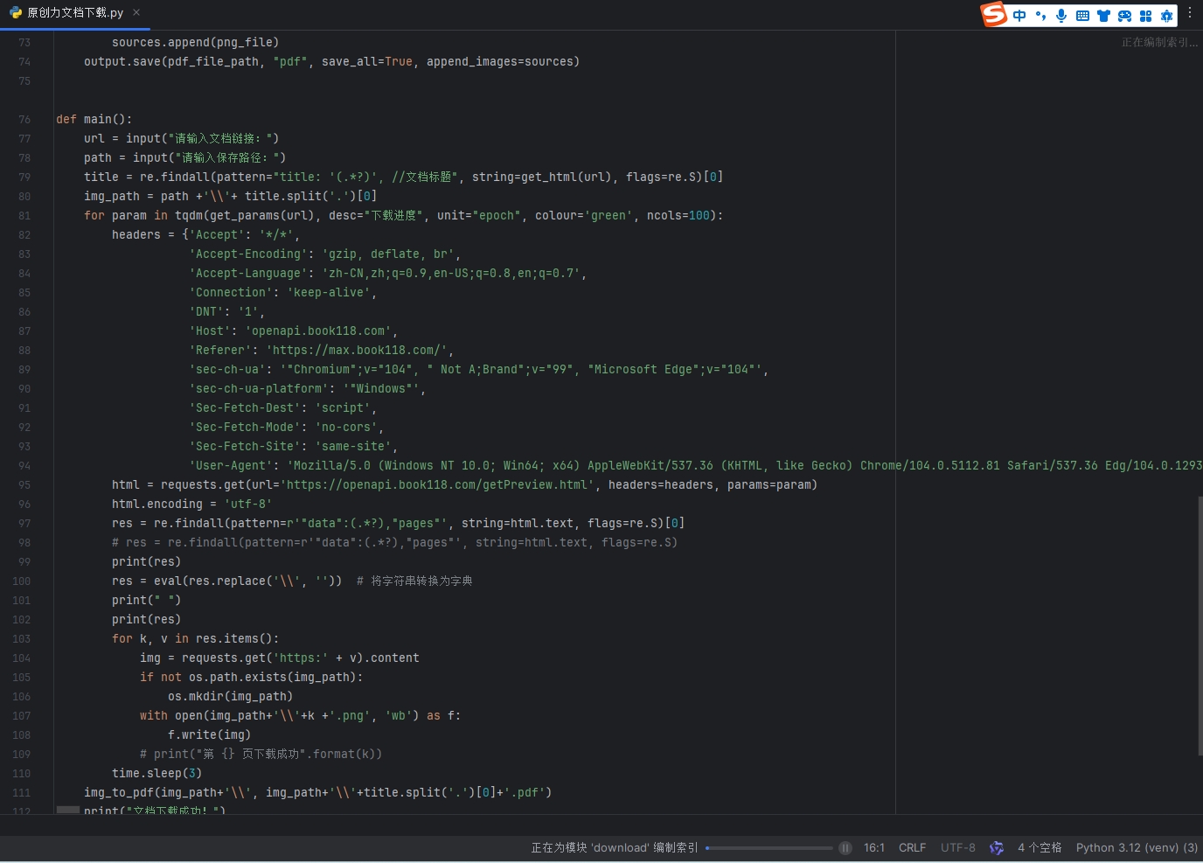Image resolution: width=1203 pixels, height=863 pixels.
Task: Click the commented res = re.findall line
Action: coord(394,543)
